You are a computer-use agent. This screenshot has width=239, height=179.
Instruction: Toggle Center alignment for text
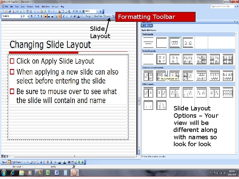click(49, 16)
